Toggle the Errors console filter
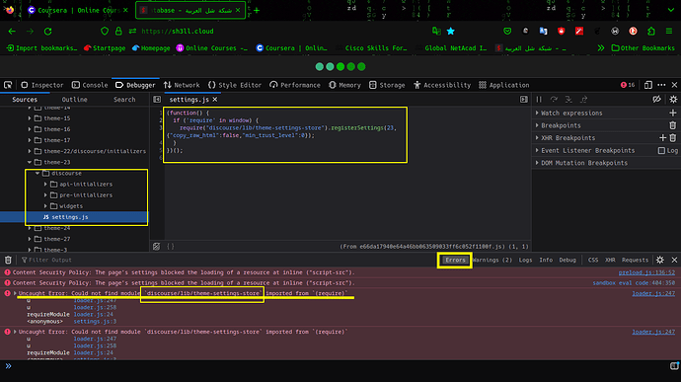This screenshot has width=681, height=382. click(x=455, y=260)
